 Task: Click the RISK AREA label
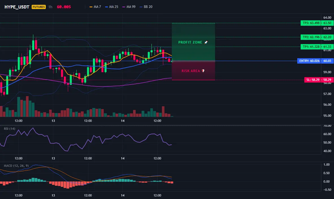[x=191, y=71]
